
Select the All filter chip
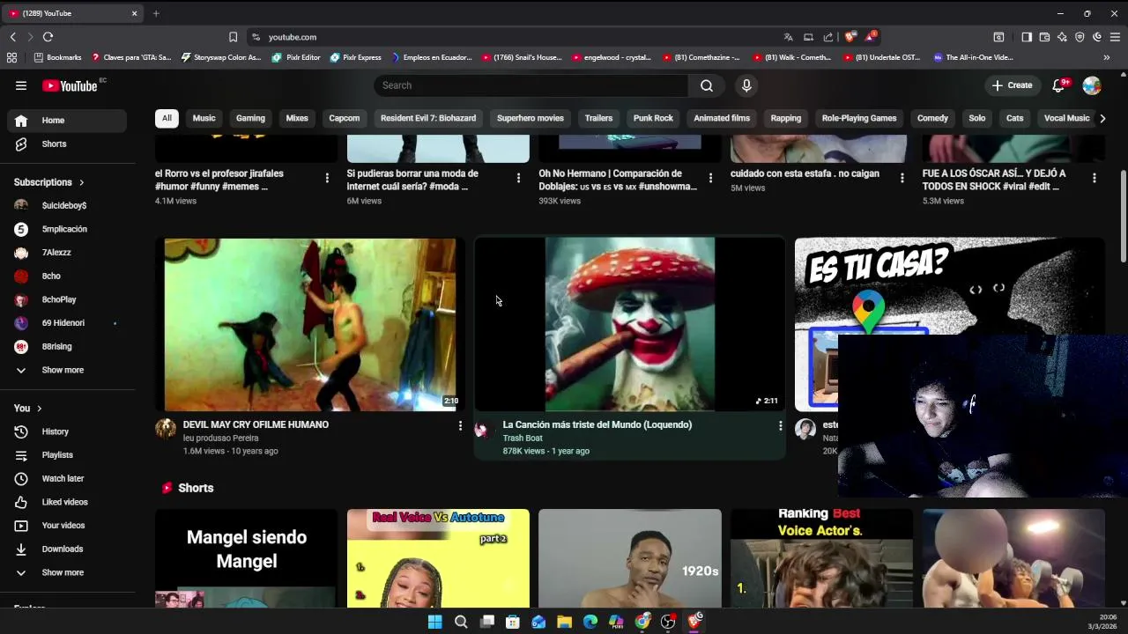(167, 118)
